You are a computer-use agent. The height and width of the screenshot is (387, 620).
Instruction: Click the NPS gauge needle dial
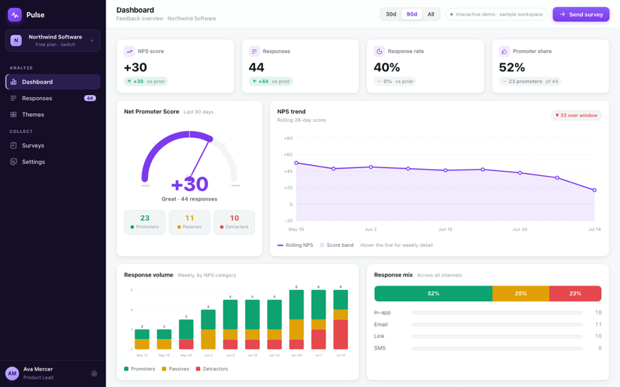click(190, 157)
